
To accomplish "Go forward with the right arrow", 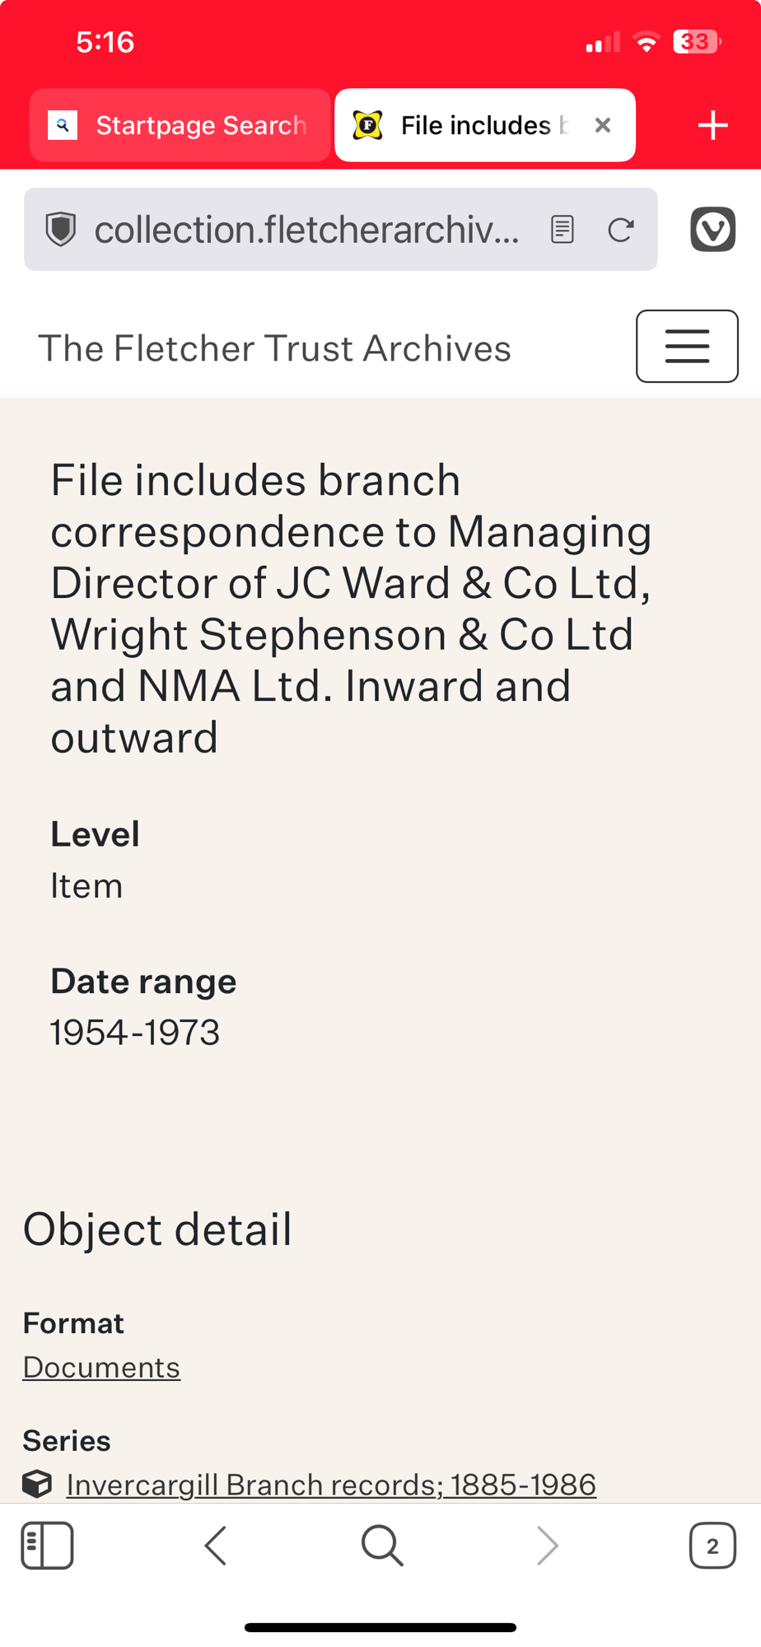I will pyautogui.click(x=548, y=1546).
